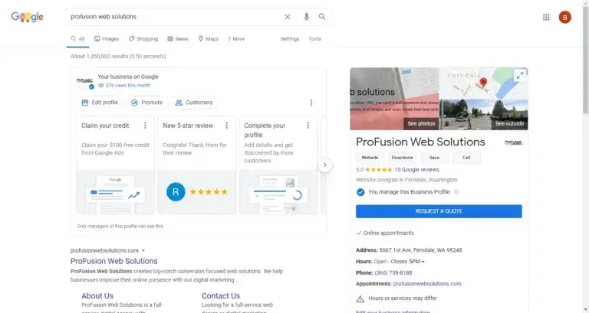Click the See photos thumbnail
The image size is (589, 313).
[421, 123]
